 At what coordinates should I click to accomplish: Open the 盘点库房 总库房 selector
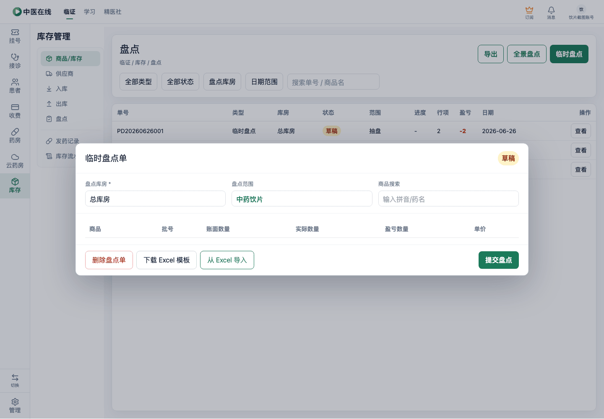[155, 199]
